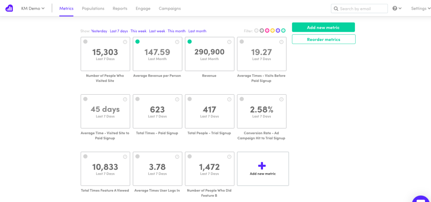Click the clock icon on Revenue metric card
431x202 pixels.
pyautogui.click(x=229, y=42)
